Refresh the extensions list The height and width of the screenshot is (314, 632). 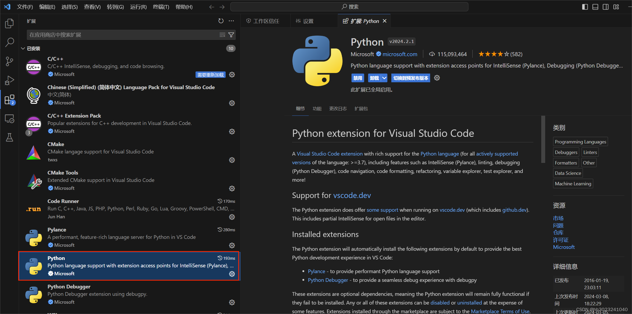221,21
